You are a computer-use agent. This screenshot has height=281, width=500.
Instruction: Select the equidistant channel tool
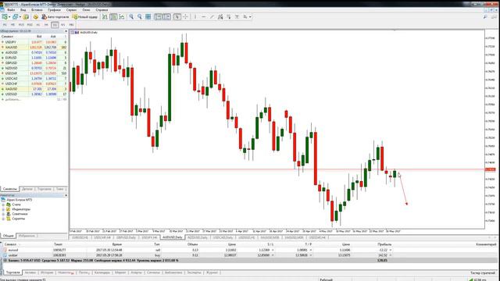[220, 17]
